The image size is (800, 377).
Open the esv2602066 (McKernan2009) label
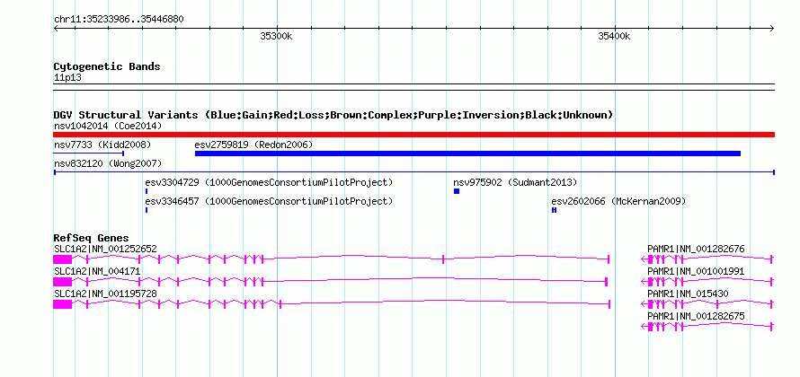[x=618, y=201]
